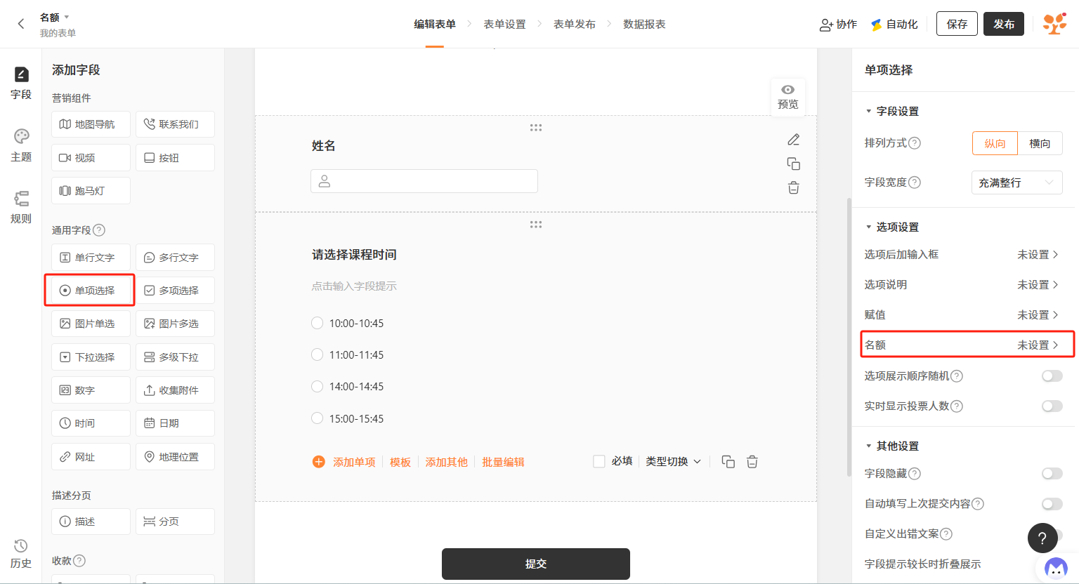The width and height of the screenshot is (1079, 584).
Task: Switch to 表单发布 tab
Action: [575, 24]
